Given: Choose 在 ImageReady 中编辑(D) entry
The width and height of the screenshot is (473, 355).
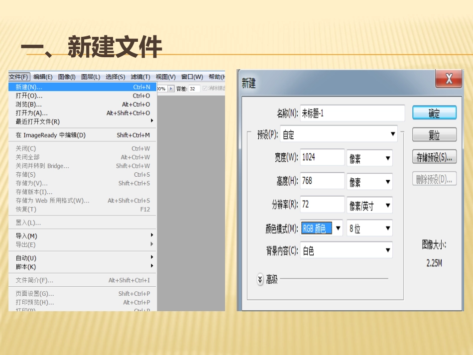Looking at the screenshot, I should pos(82,135).
